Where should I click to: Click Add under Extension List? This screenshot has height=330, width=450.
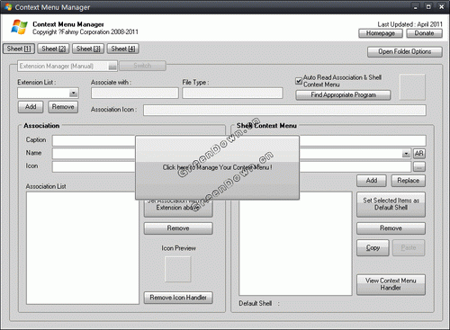pos(31,107)
